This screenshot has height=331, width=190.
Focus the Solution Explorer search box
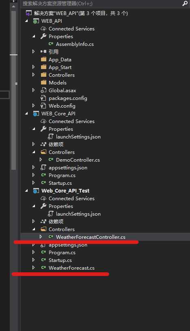101,3
